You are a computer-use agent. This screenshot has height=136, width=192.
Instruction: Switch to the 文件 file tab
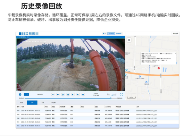click(x=32, y=103)
